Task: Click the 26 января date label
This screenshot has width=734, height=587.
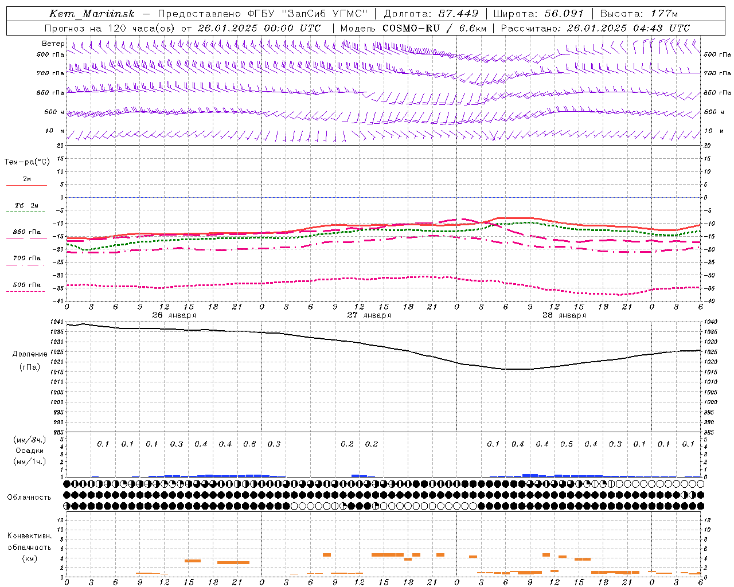Action: (174, 315)
